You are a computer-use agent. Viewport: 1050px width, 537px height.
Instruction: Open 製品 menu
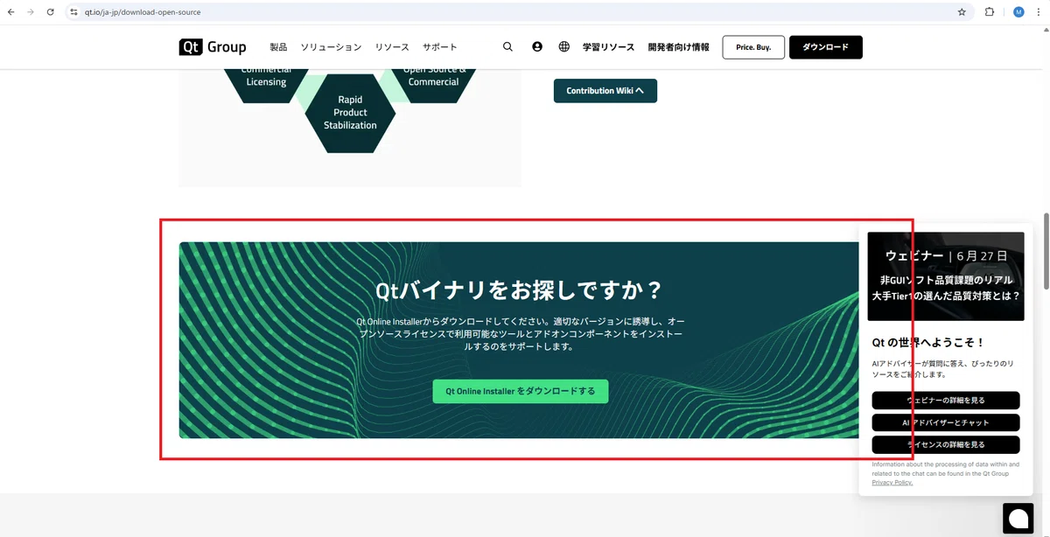[x=278, y=47]
